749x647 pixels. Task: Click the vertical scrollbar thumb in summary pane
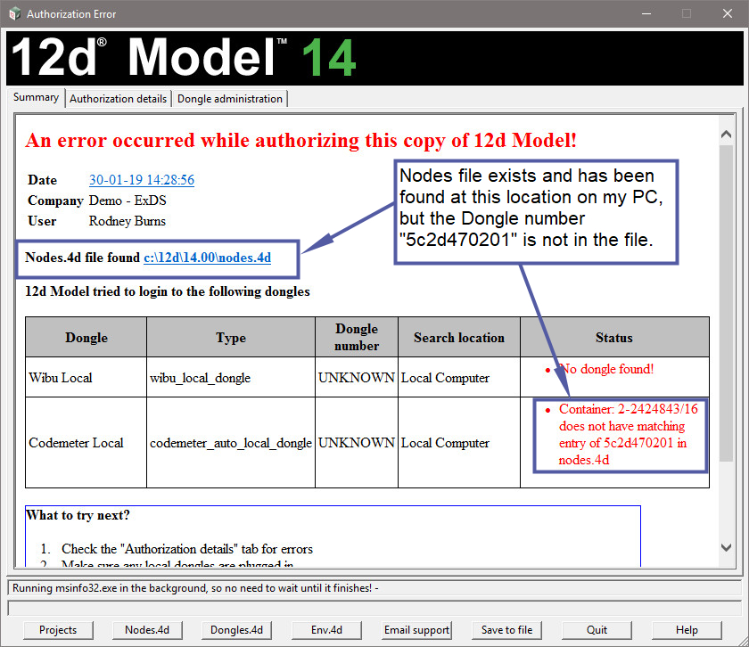[x=726, y=303]
